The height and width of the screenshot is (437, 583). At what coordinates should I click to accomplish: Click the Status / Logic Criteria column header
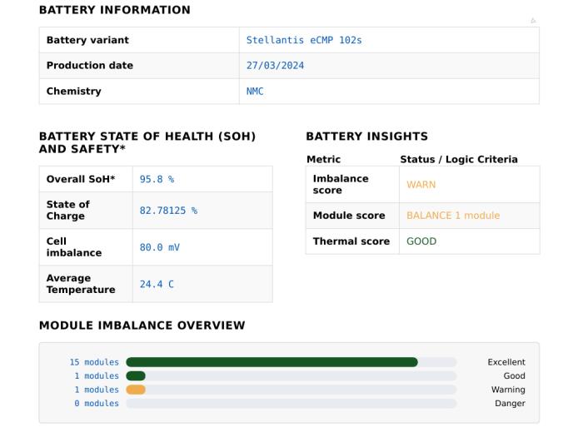coord(458,160)
